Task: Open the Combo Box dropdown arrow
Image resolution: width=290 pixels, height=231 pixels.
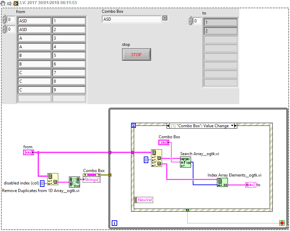Action: 165,18
